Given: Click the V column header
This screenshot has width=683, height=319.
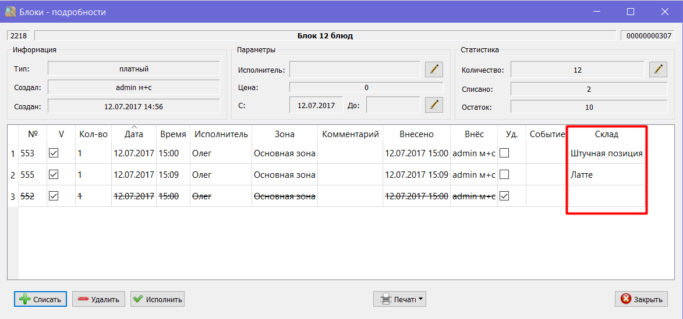Looking at the screenshot, I should pos(61,134).
